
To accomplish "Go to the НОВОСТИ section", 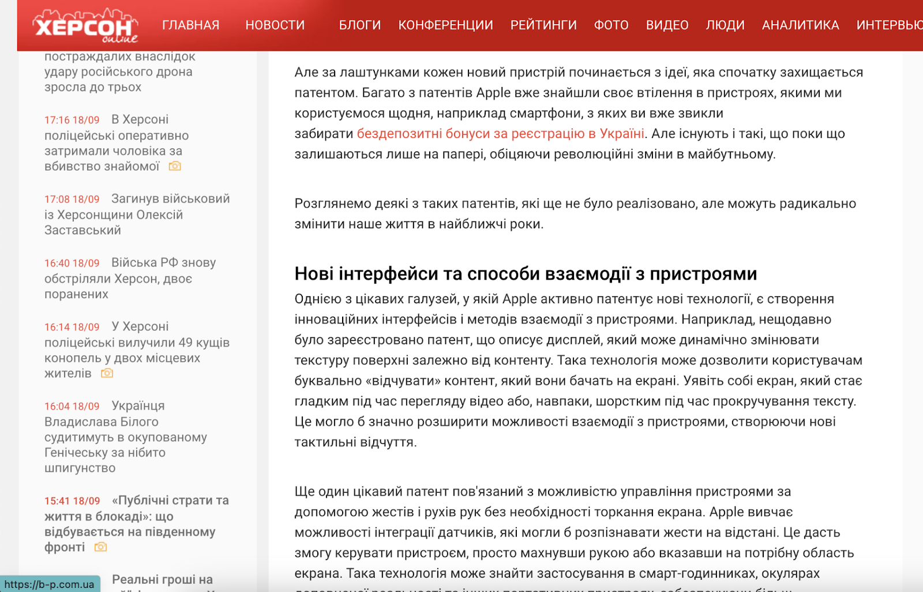I will tap(275, 25).
